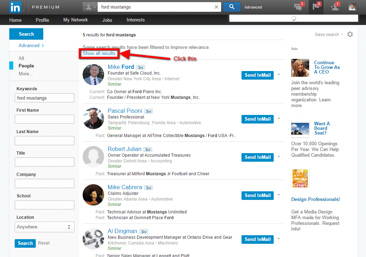Open the add connections icon

coord(335,7)
